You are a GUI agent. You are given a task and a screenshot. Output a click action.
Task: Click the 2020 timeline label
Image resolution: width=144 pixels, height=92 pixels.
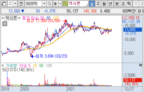[25, 89]
